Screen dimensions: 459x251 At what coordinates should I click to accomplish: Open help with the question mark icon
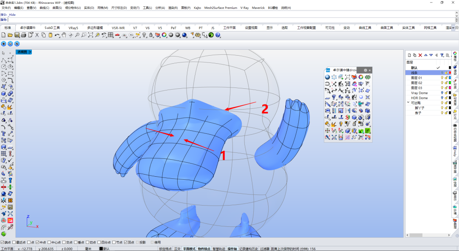(218, 35)
